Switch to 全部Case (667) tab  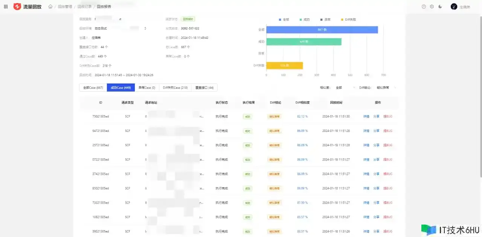pos(93,88)
